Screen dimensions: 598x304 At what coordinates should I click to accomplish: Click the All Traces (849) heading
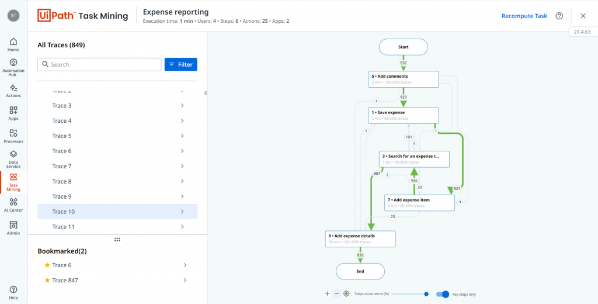61,45
